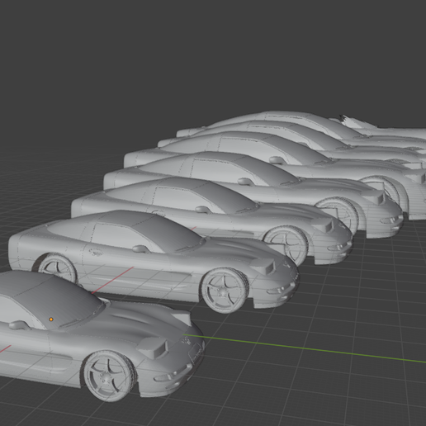Select the orange origin point on nearest car
426x426 pixels.
[51, 319]
